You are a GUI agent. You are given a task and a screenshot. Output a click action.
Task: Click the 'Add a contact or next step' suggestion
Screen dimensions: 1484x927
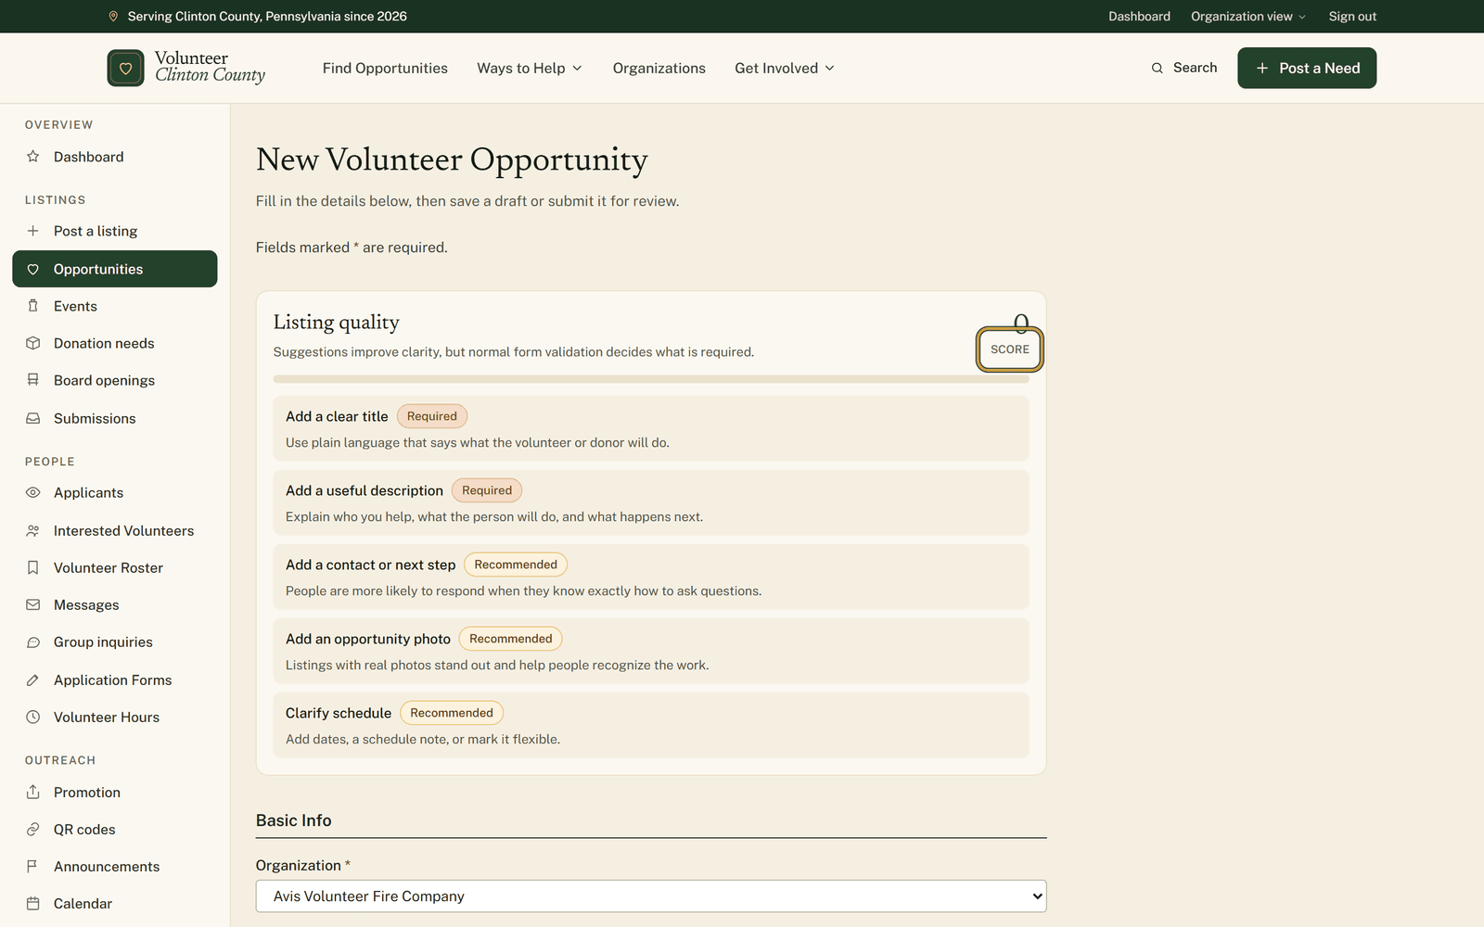651,577
